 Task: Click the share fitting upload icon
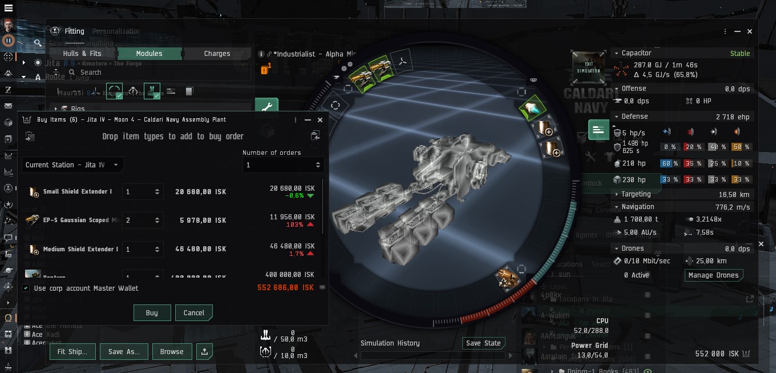tap(204, 351)
